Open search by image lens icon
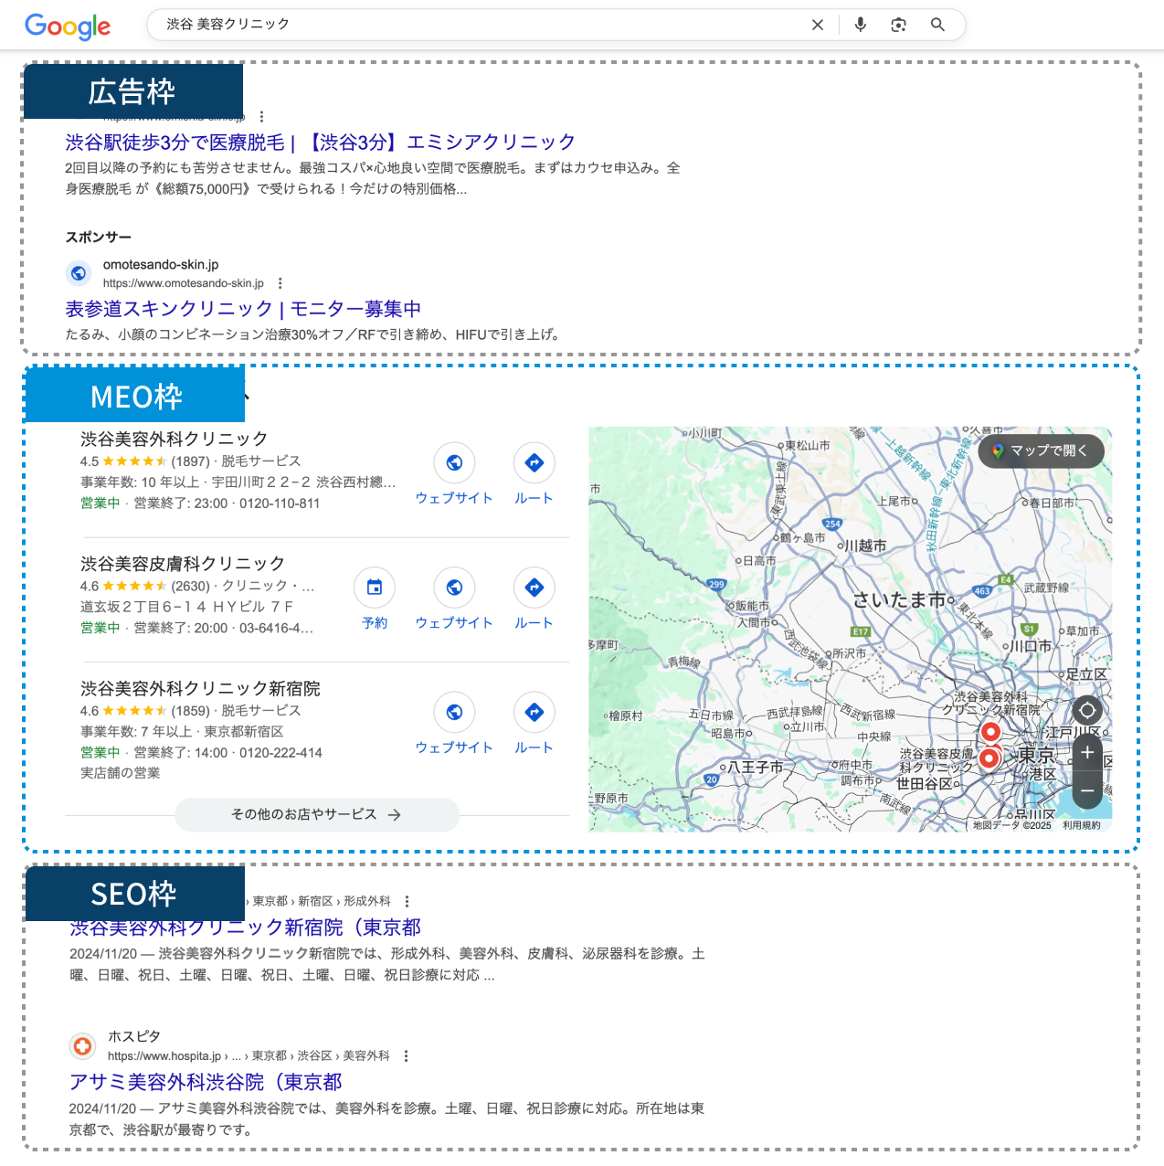This screenshot has height=1166, width=1164. coord(898,25)
